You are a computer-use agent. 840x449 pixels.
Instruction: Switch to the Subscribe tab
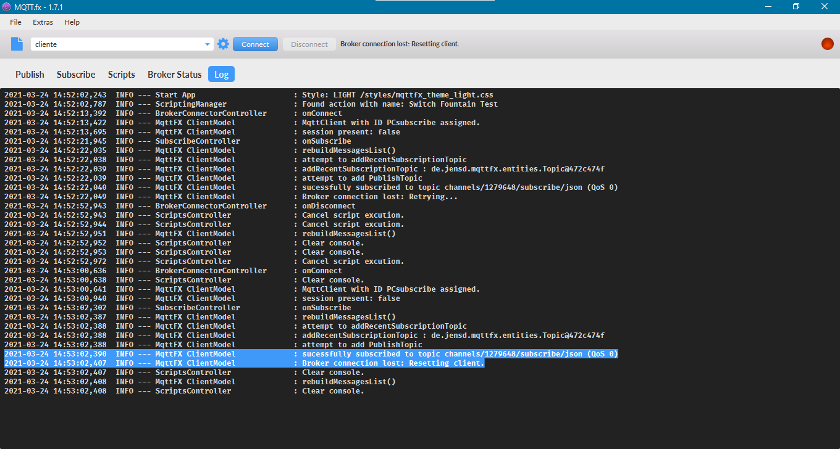pyautogui.click(x=76, y=74)
